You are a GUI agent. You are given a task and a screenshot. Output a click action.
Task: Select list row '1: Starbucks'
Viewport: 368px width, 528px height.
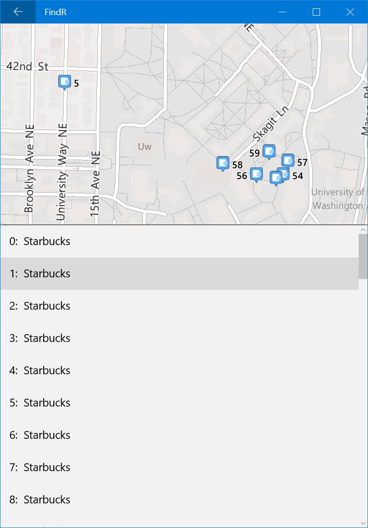[180, 274]
